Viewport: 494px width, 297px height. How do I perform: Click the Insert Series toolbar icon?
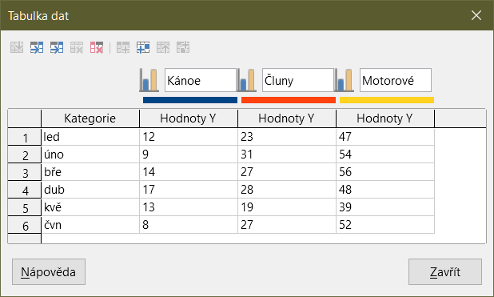(37, 47)
